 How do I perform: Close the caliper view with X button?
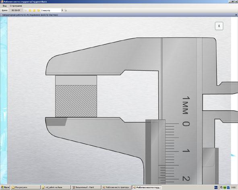click(x=219, y=26)
